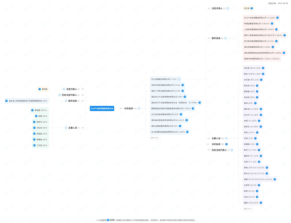This screenshot has width=291, height=223.
Task: Select 陈水元 [副总裁,财务总监] personnel node
Action: 255,173
